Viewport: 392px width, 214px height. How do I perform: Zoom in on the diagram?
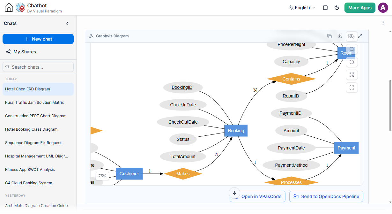point(351,36)
